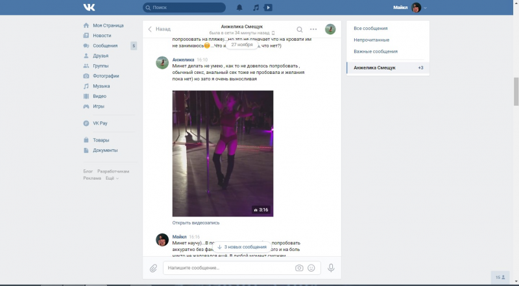The height and width of the screenshot is (286, 519).
Task: Click the "Напишите сообщение" input field
Action: (x=227, y=268)
